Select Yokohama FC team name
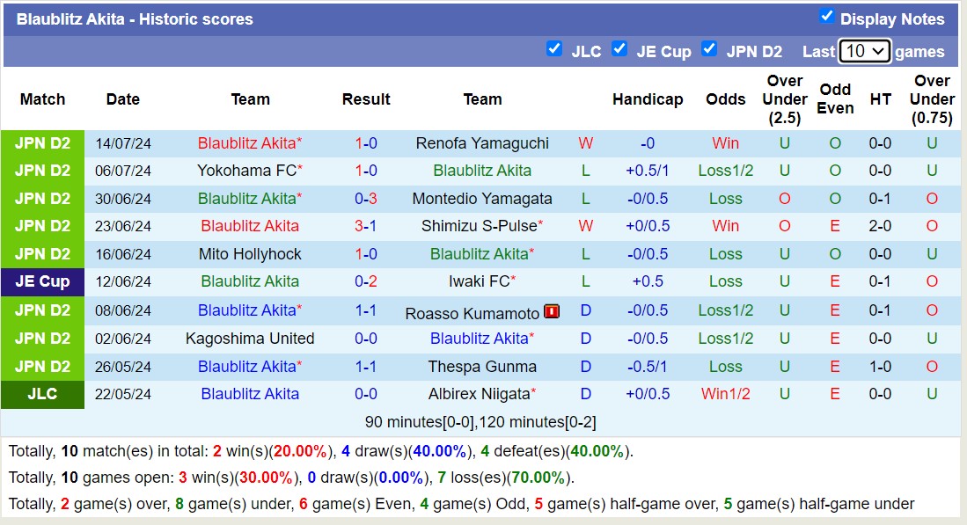 (246, 171)
